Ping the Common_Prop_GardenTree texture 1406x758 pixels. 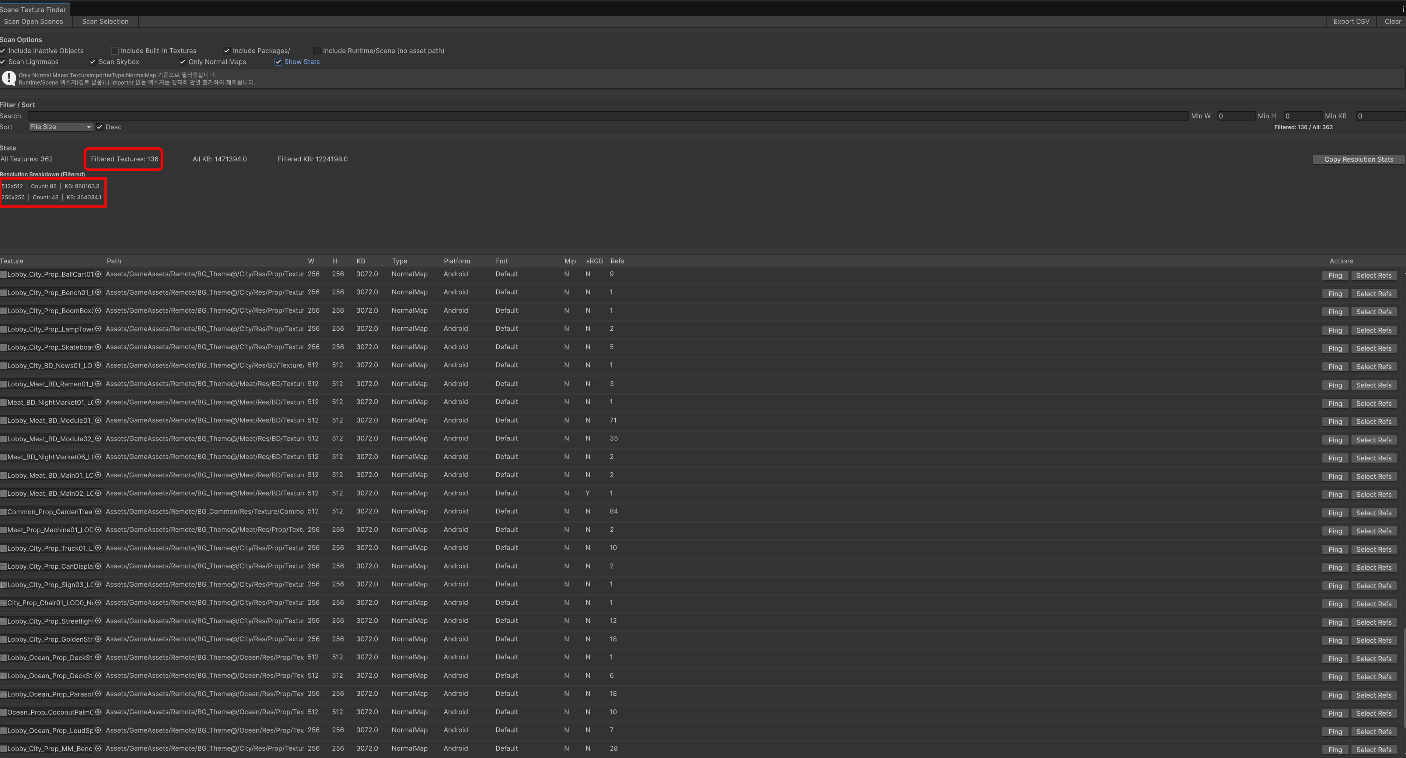pyautogui.click(x=1335, y=513)
